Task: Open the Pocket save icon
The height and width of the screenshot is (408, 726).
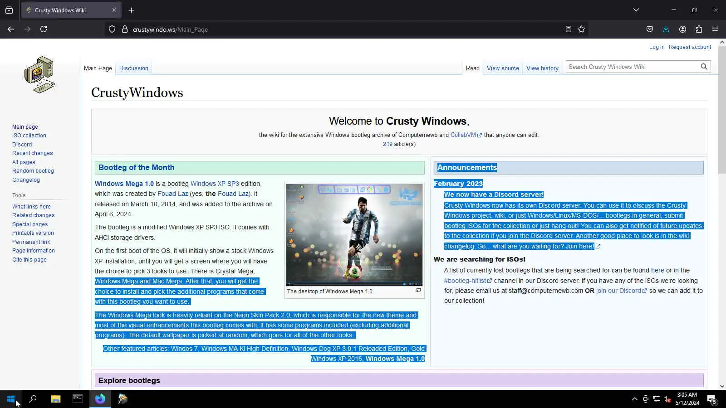Action: pyautogui.click(x=650, y=29)
